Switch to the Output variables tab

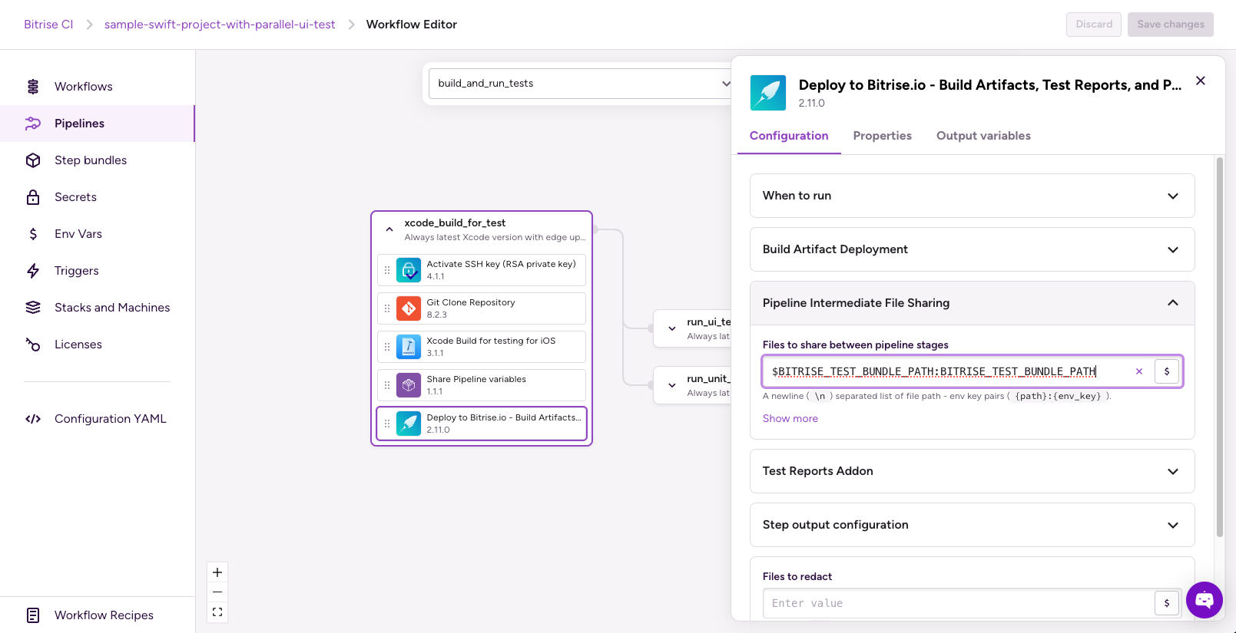coord(983,136)
